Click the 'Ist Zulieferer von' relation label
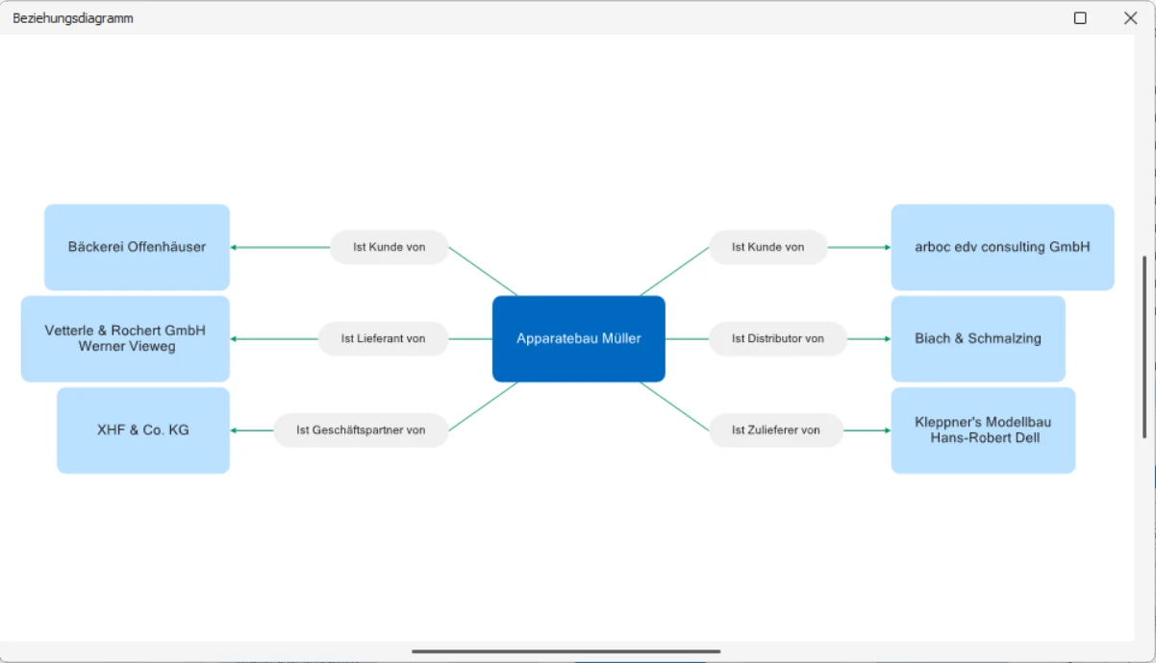This screenshot has height=663, width=1156. pyautogui.click(x=776, y=430)
